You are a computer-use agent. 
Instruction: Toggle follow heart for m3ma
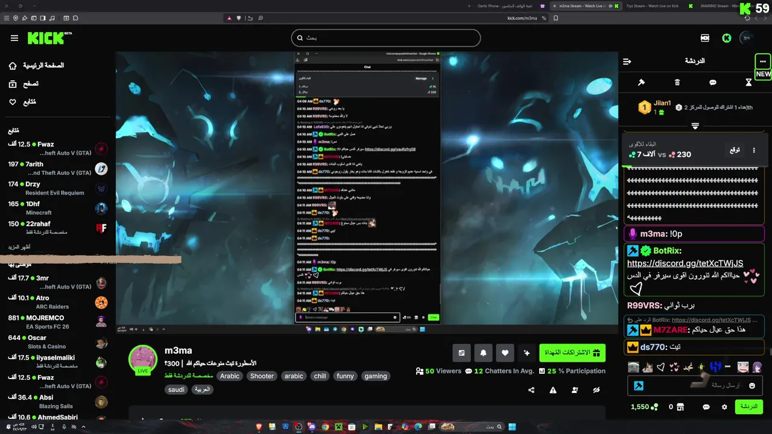505,353
